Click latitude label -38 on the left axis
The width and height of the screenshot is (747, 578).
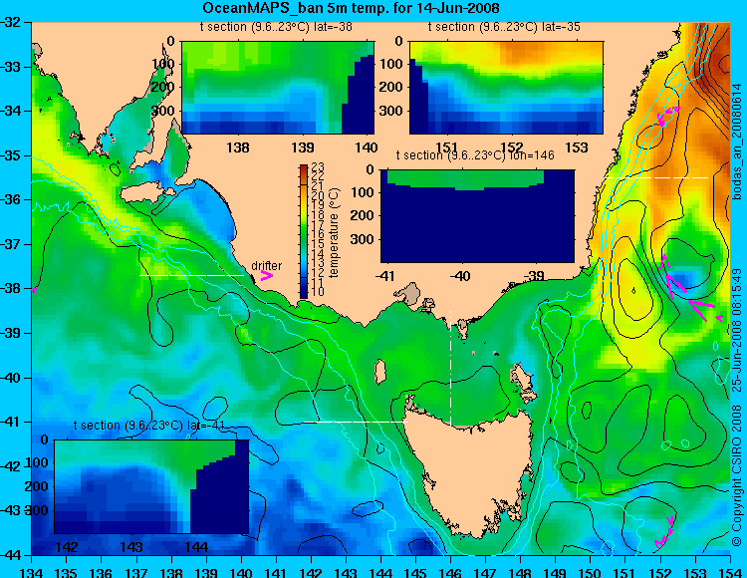coord(11,289)
